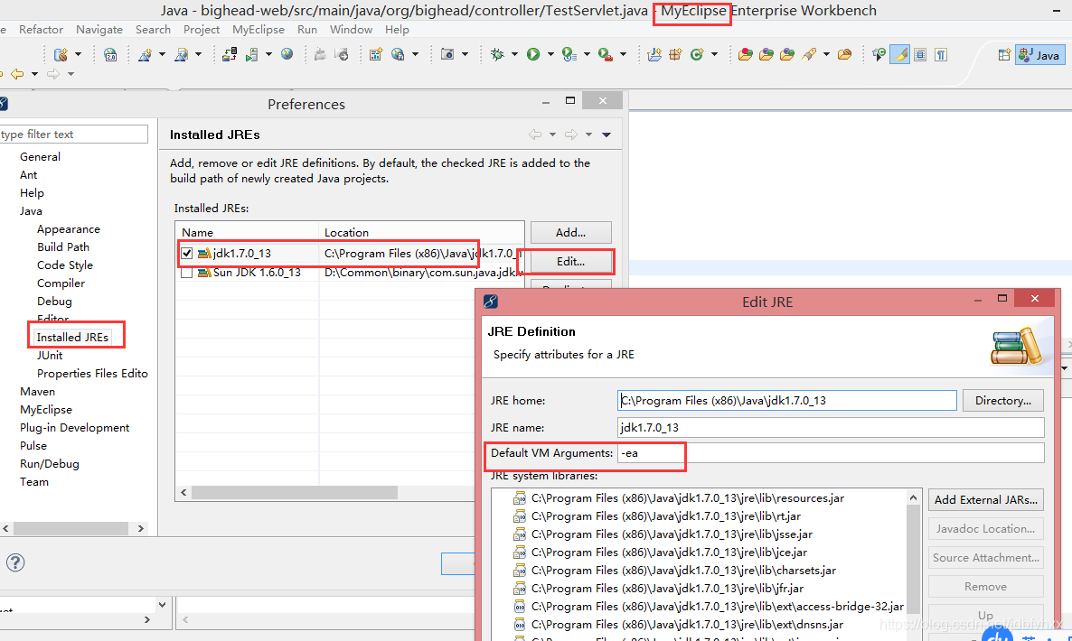This screenshot has height=641, width=1072.
Task: Select Build Path under Java
Action: pyautogui.click(x=63, y=246)
